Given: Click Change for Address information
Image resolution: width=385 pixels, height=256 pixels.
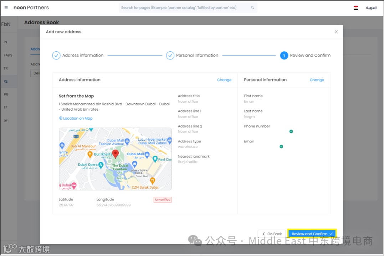Looking at the screenshot, I should click(x=224, y=80).
